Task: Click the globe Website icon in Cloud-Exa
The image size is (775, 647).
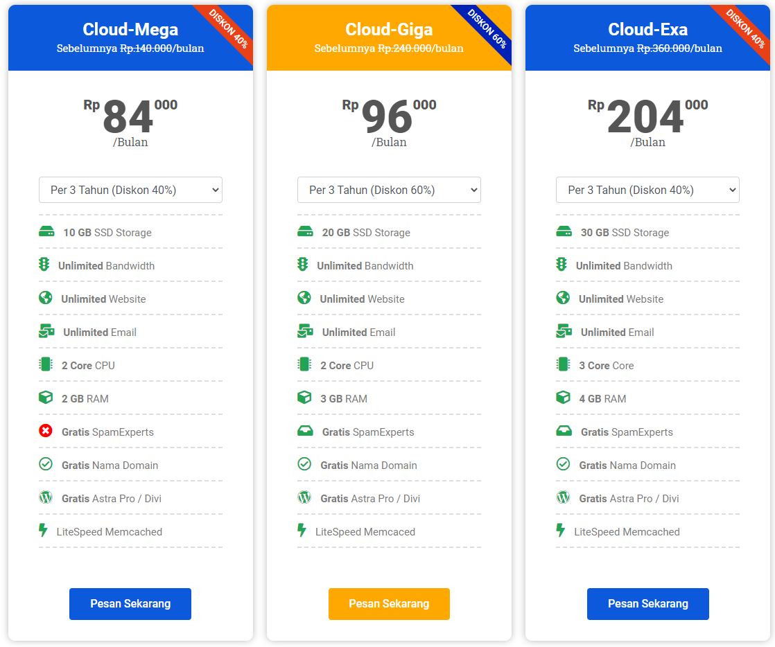Action: coord(563,298)
